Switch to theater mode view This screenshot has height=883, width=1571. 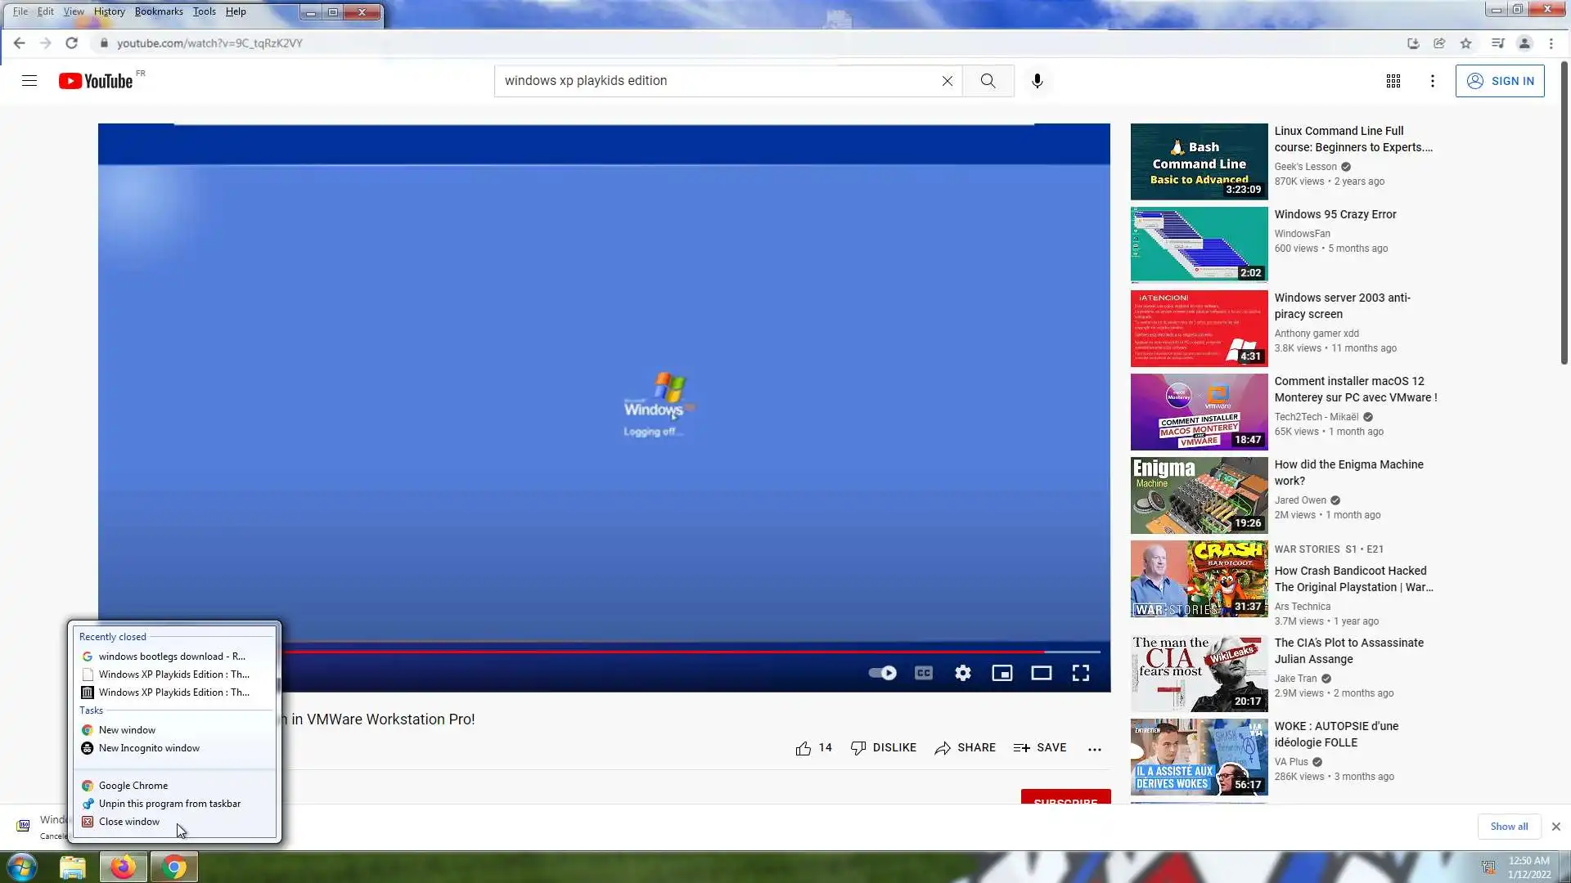pos(1042,673)
